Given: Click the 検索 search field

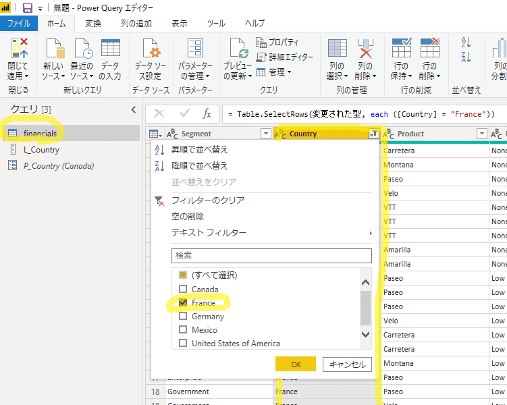Looking at the screenshot, I should (x=271, y=256).
